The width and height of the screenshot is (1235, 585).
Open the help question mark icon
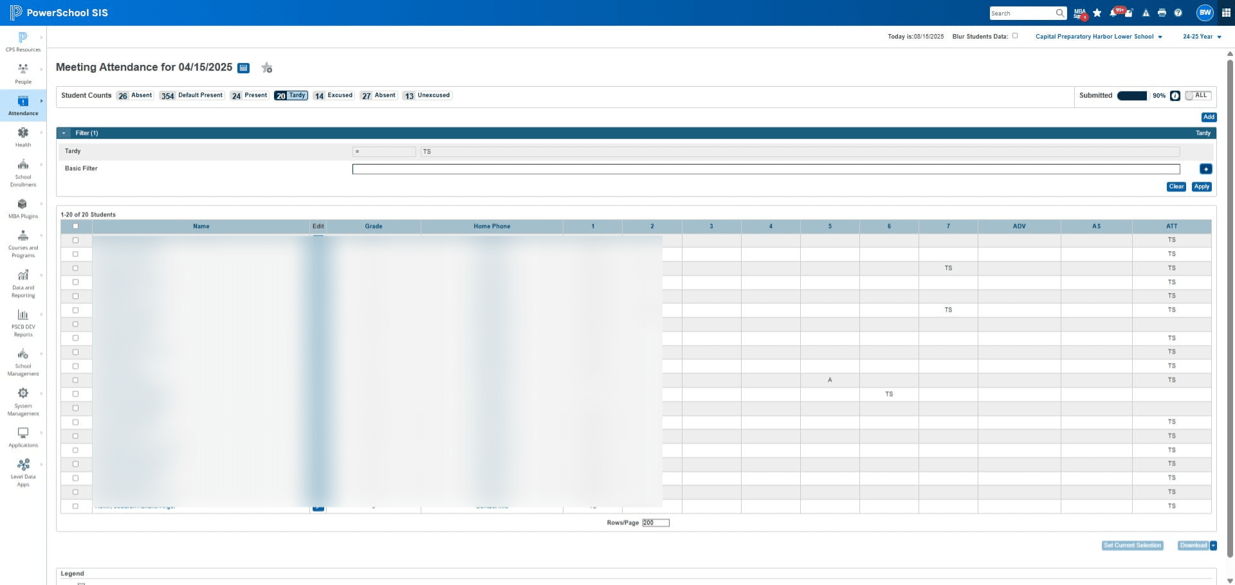(x=1178, y=13)
